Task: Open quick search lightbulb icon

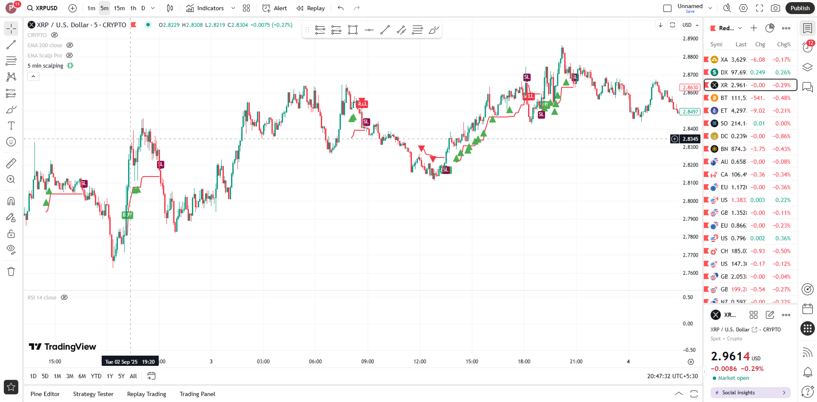Action: pyautogui.click(x=727, y=8)
